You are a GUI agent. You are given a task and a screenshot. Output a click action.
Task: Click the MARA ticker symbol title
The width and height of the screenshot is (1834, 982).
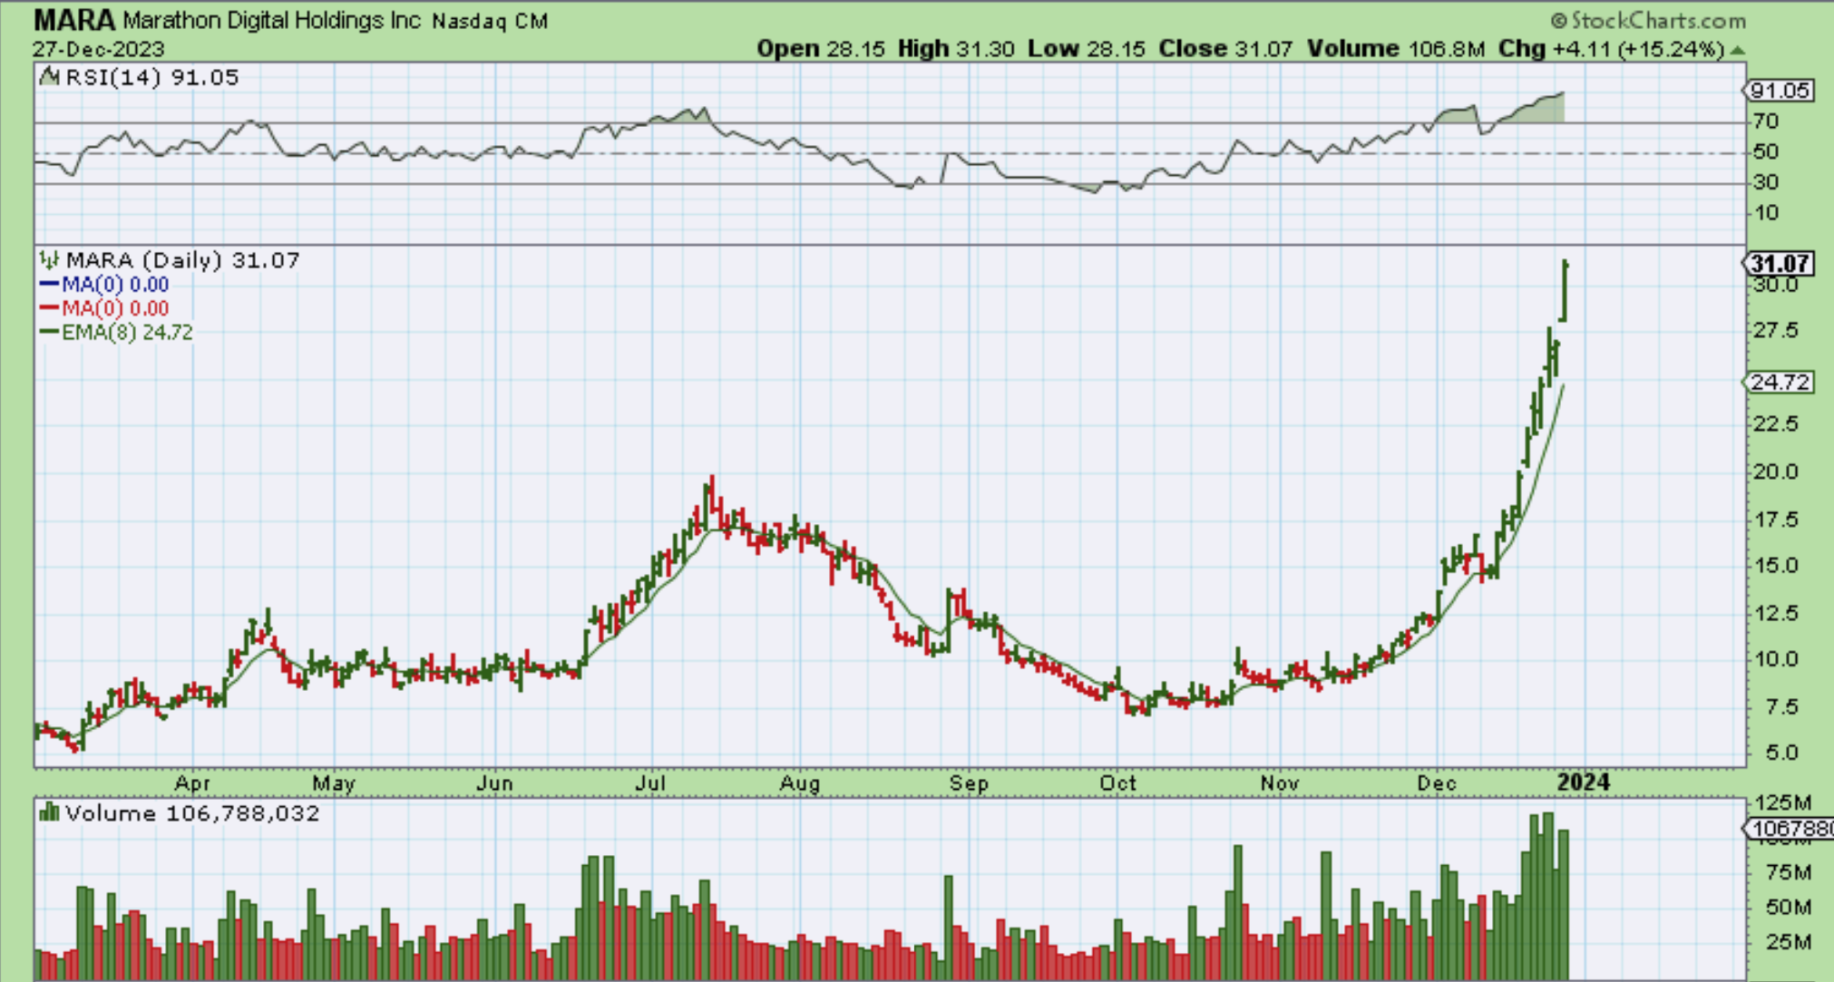pos(74,20)
